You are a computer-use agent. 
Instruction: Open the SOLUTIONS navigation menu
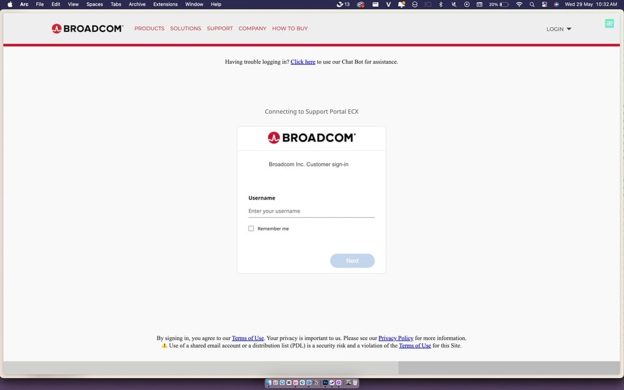click(x=185, y=29)
